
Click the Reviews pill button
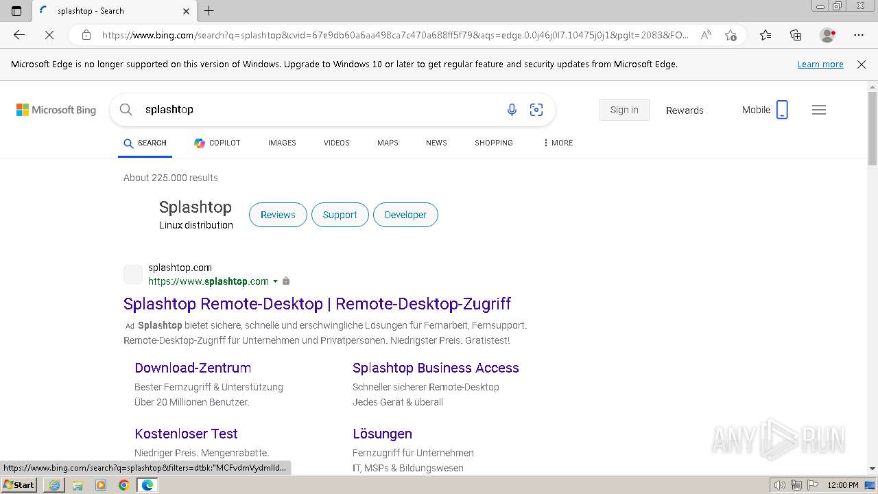pyautogui.click(x=278, y=215)
